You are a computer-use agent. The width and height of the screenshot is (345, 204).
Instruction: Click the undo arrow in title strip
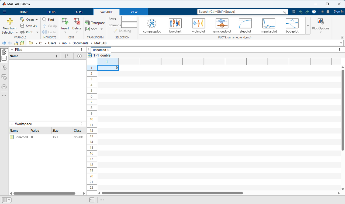[301, 12]
